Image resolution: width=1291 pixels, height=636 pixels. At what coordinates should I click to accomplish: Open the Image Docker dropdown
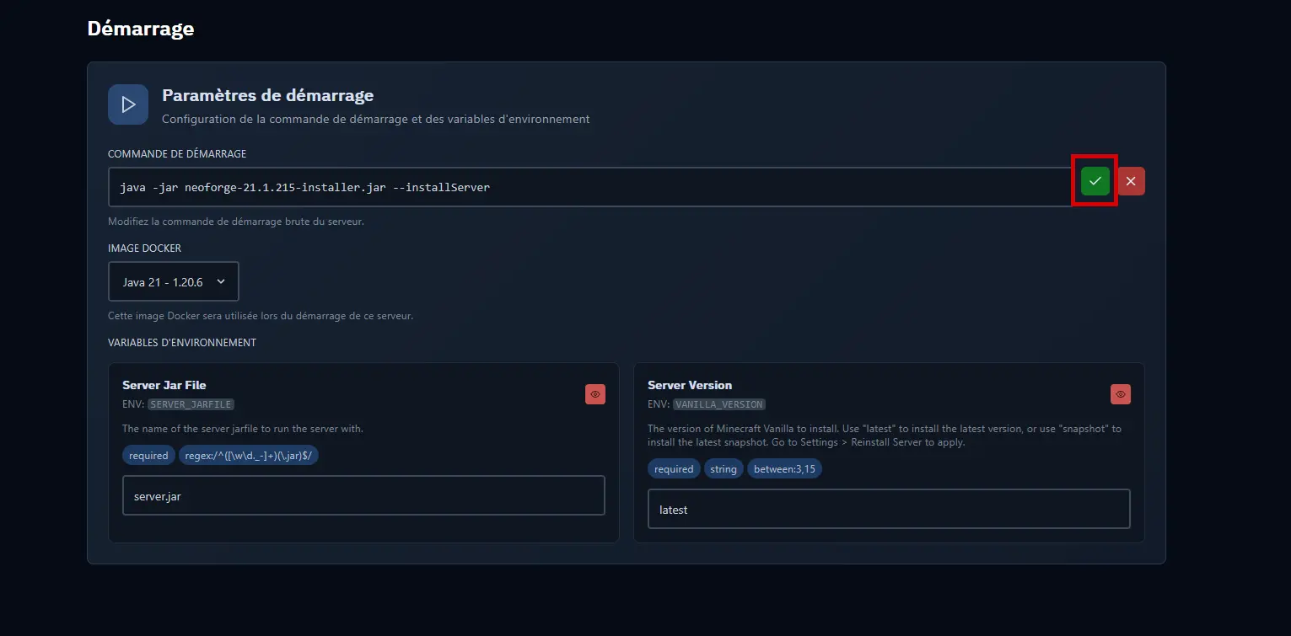tap(173, 281)
